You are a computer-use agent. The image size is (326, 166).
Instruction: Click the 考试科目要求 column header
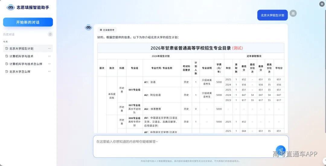186,68
